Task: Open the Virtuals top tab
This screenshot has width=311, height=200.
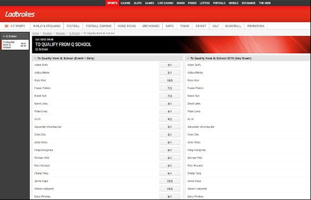Action: click(219, 3)
